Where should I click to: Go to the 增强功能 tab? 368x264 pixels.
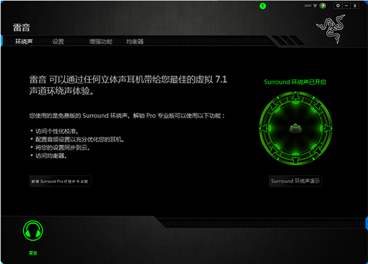[x=101, y=41]
